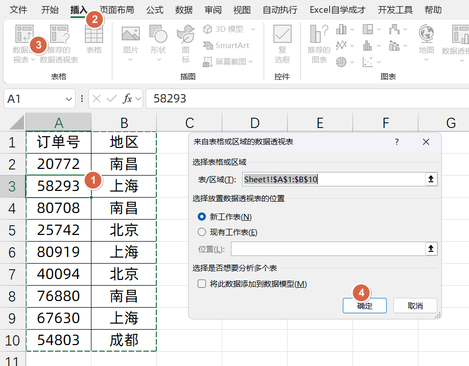Select cell containing 成都
Viewport: 469px width, 366px height.
click(124, 340)
